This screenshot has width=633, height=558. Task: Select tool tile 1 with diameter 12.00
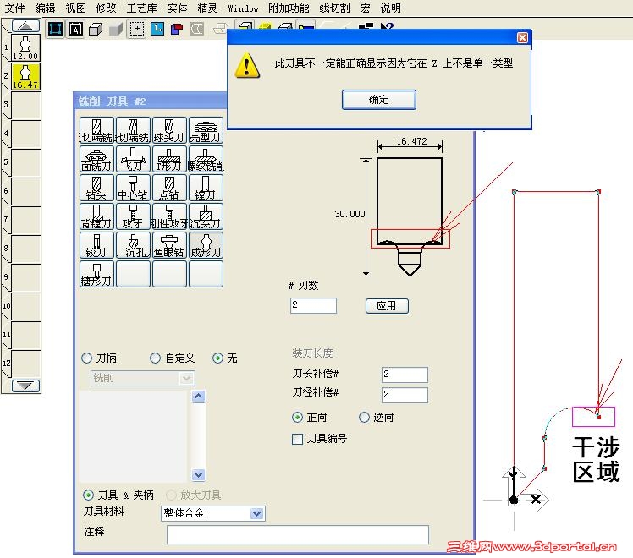[x=25, y=47]
